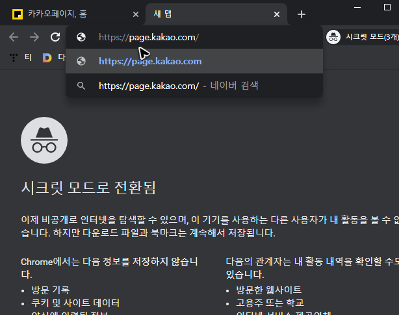Click the 다음의 관계자는 내 활동 paragraph

[313, 268]
